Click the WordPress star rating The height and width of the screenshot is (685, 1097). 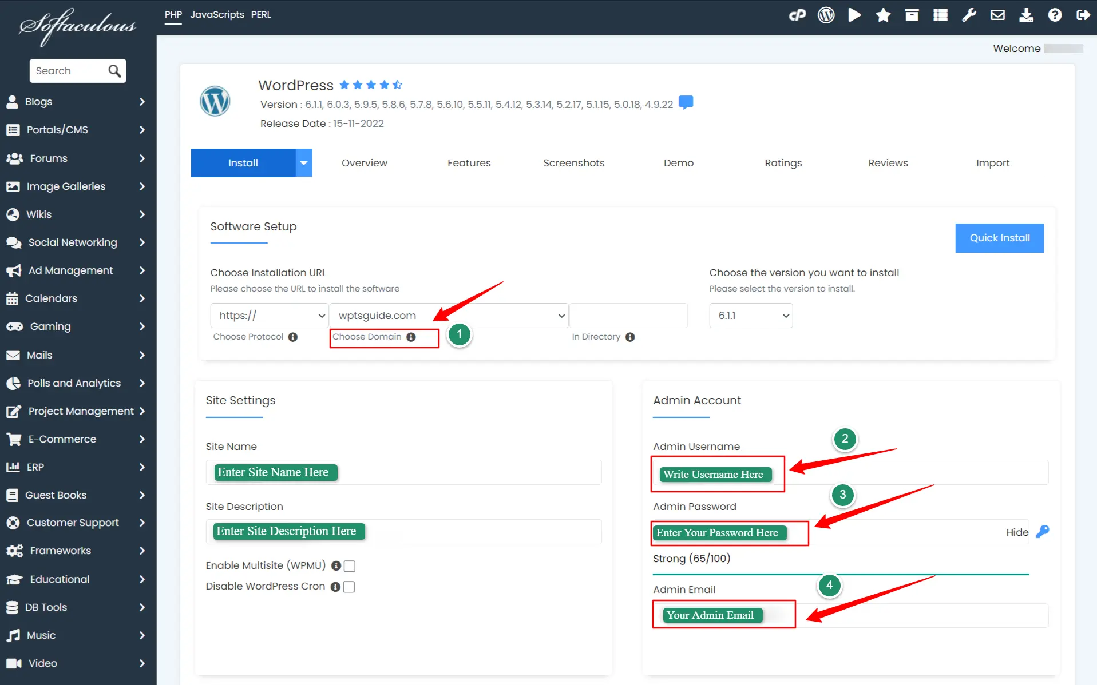pos(371,85)
